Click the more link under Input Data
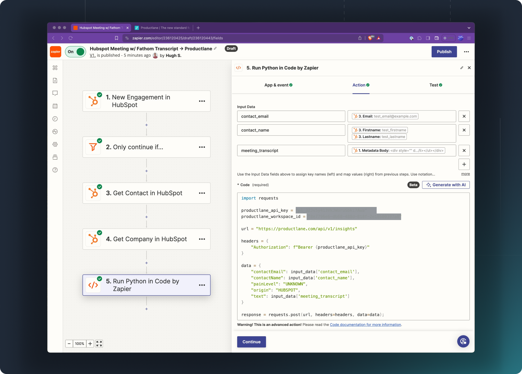Viewport: 522px width, 374px height. [x=465, y=174]
